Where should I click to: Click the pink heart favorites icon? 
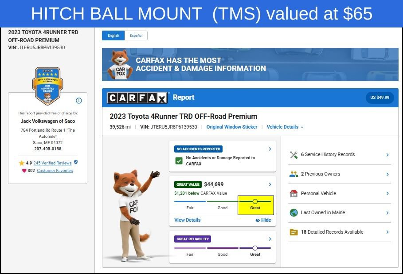[x=24, y=170]
